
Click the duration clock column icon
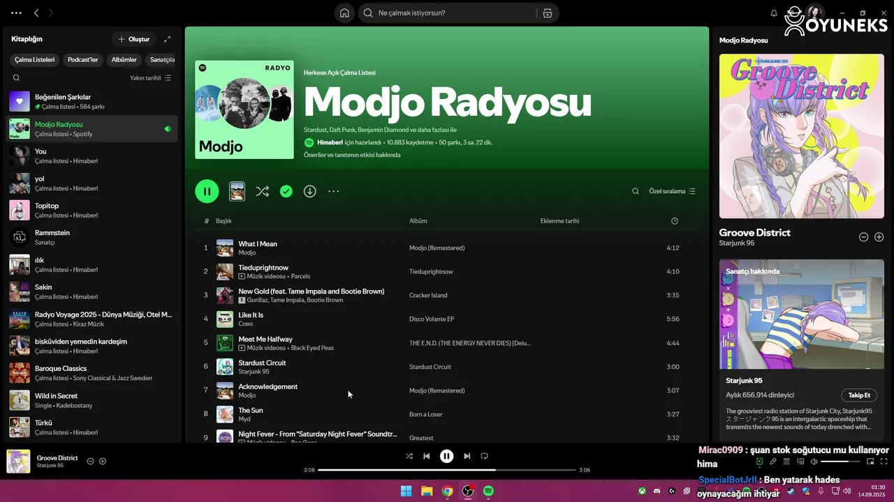pos(675,221)
